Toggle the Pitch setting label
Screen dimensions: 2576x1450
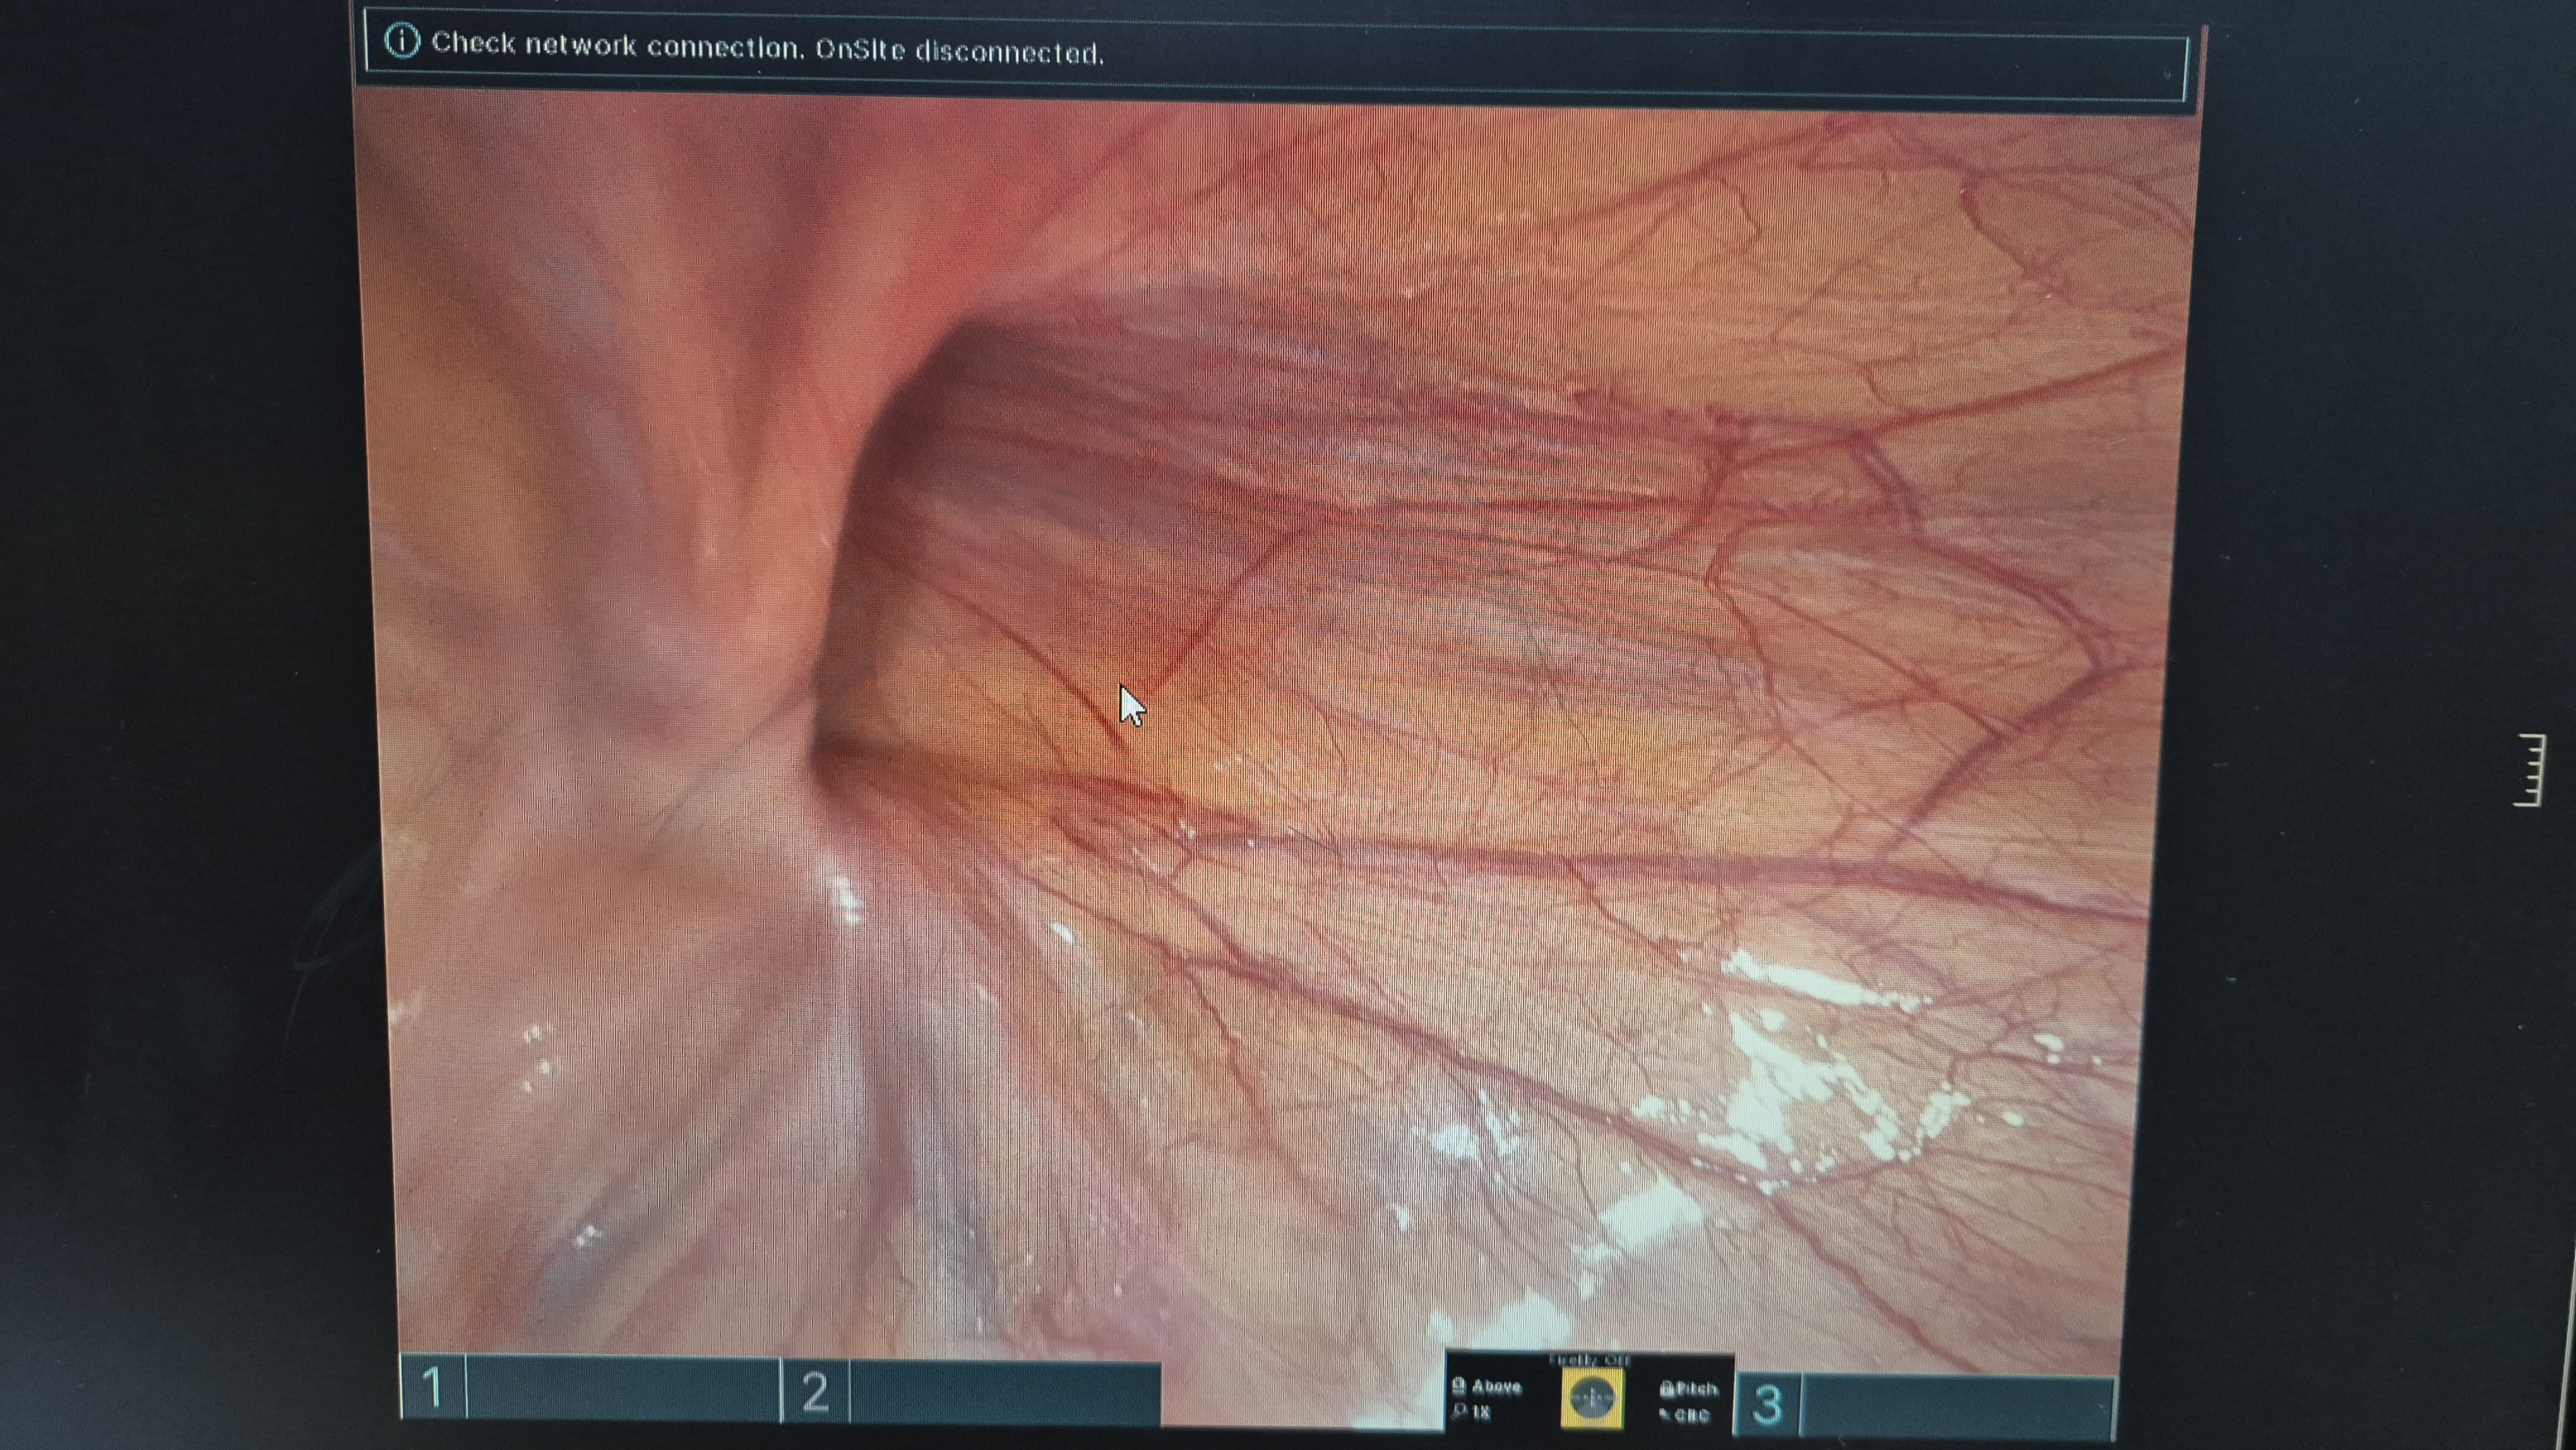[1697, 1389]
